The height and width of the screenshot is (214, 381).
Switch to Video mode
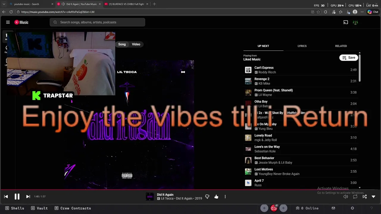coord(136,44)
